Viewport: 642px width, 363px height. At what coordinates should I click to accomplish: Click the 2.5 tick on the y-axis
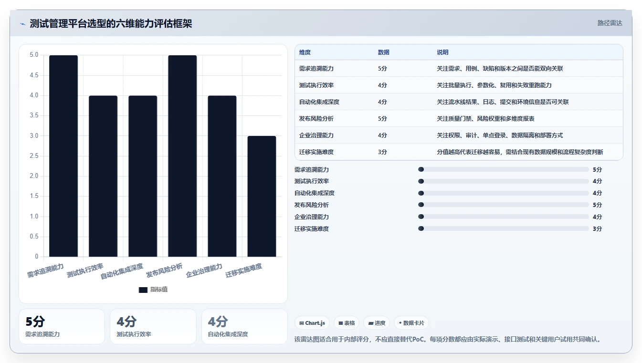point(34,156)
